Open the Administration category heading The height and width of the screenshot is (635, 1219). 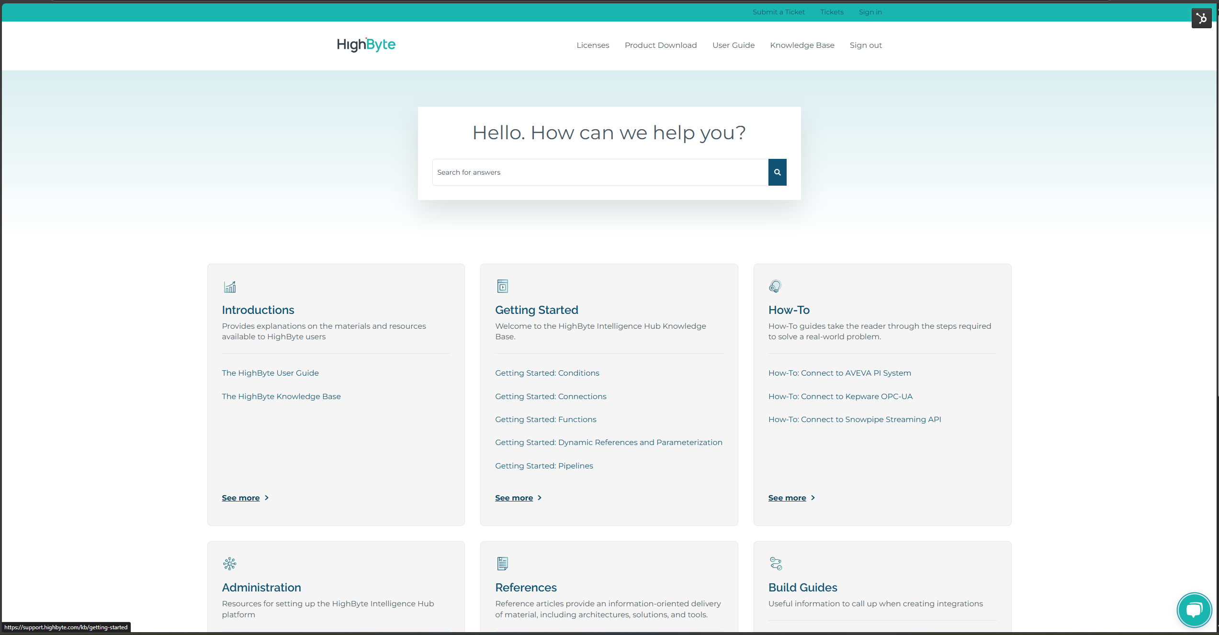pyautogui.click(x=261, y=588)
